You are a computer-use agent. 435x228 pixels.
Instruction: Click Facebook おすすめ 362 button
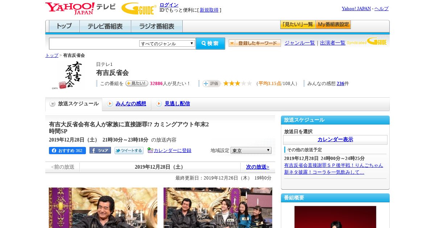[x=67, y=151]
